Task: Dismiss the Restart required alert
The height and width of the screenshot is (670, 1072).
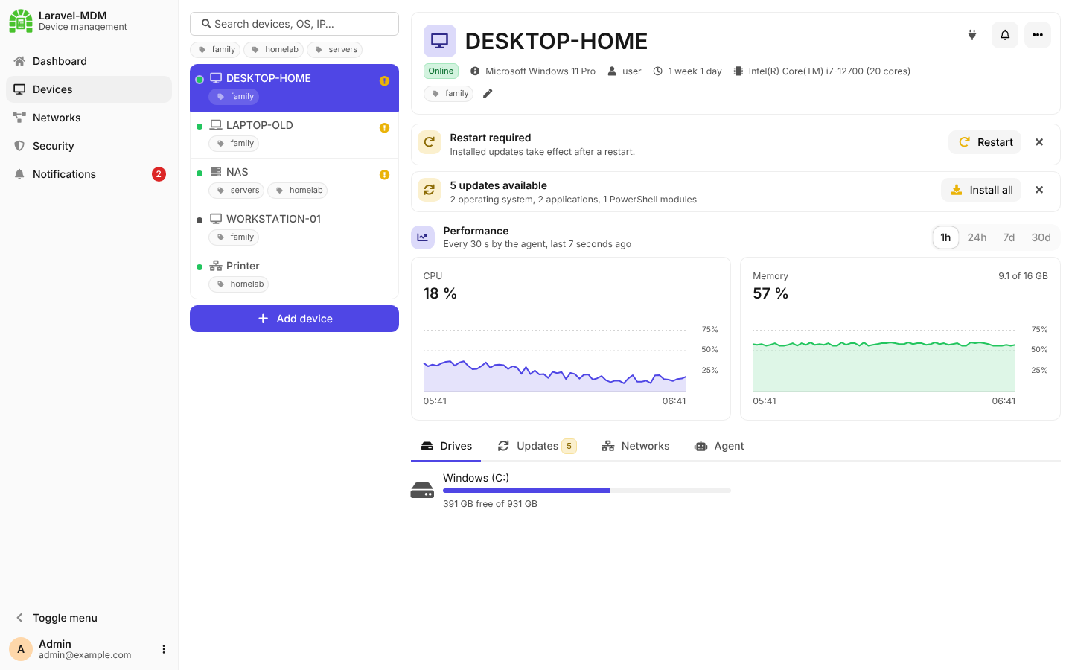Action: click(1039, 142)
